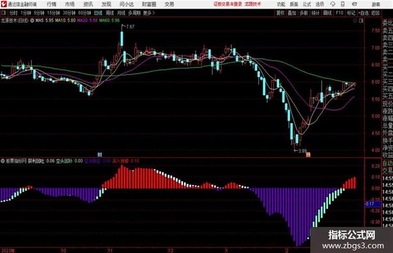
Task: Open the 多周期 multi-period view
Action: tap(134, 13)
